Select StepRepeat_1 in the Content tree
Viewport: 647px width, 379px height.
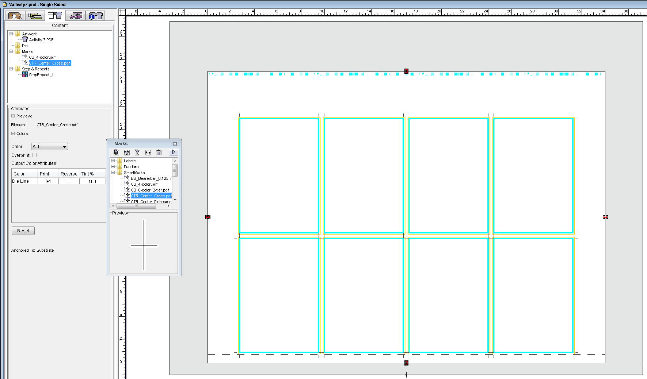pos(41,75)
